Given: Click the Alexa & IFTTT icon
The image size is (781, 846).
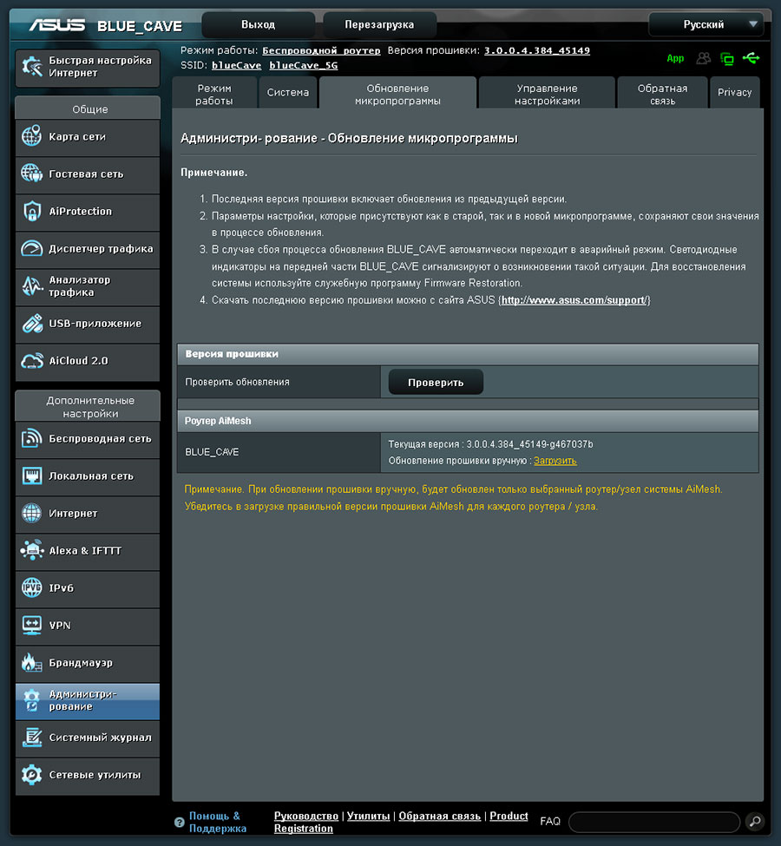Looking at the screenshot, I should pos(32,550).
